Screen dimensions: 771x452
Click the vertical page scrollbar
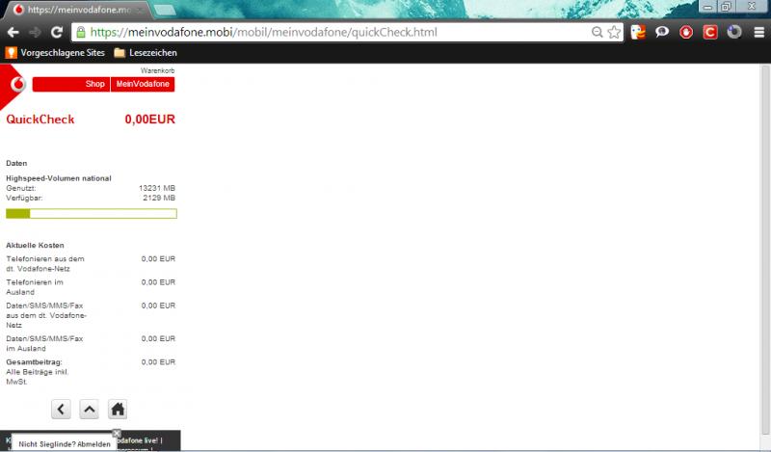pos(765,250)
